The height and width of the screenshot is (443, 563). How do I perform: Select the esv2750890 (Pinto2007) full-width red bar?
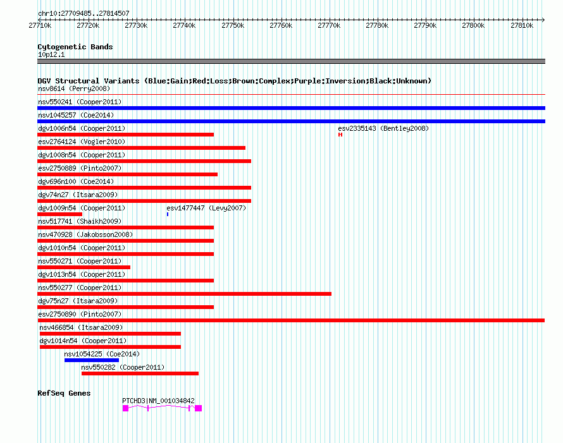(291, 320)
